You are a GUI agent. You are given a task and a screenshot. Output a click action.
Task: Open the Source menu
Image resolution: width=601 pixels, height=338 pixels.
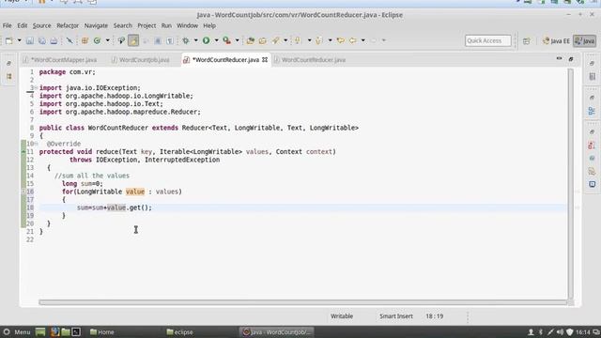(41, 25)
